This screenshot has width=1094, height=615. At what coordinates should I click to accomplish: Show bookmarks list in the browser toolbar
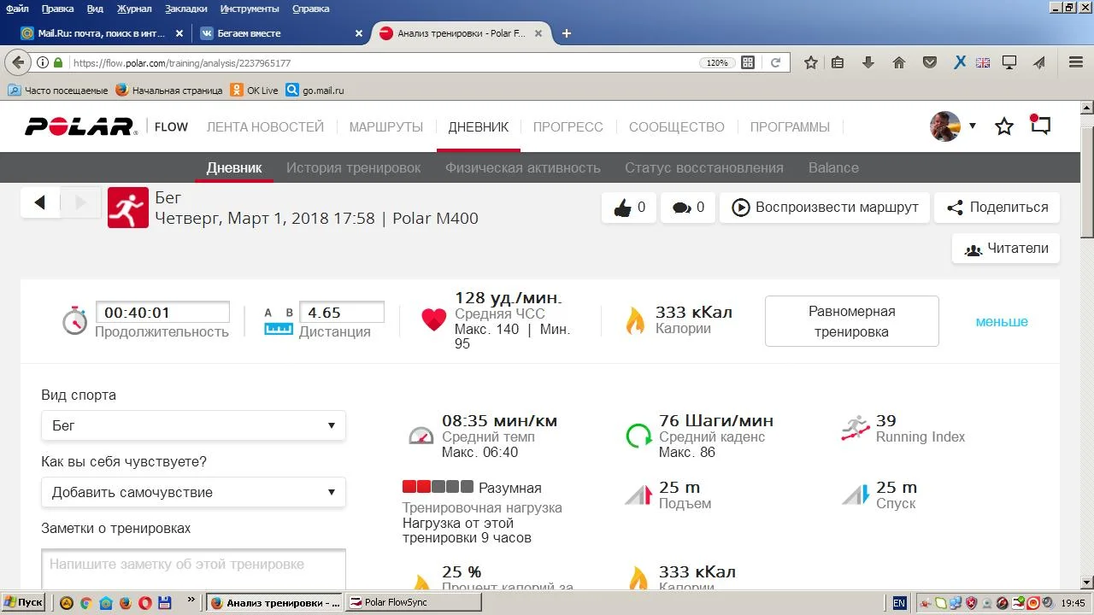pos(838,62)
